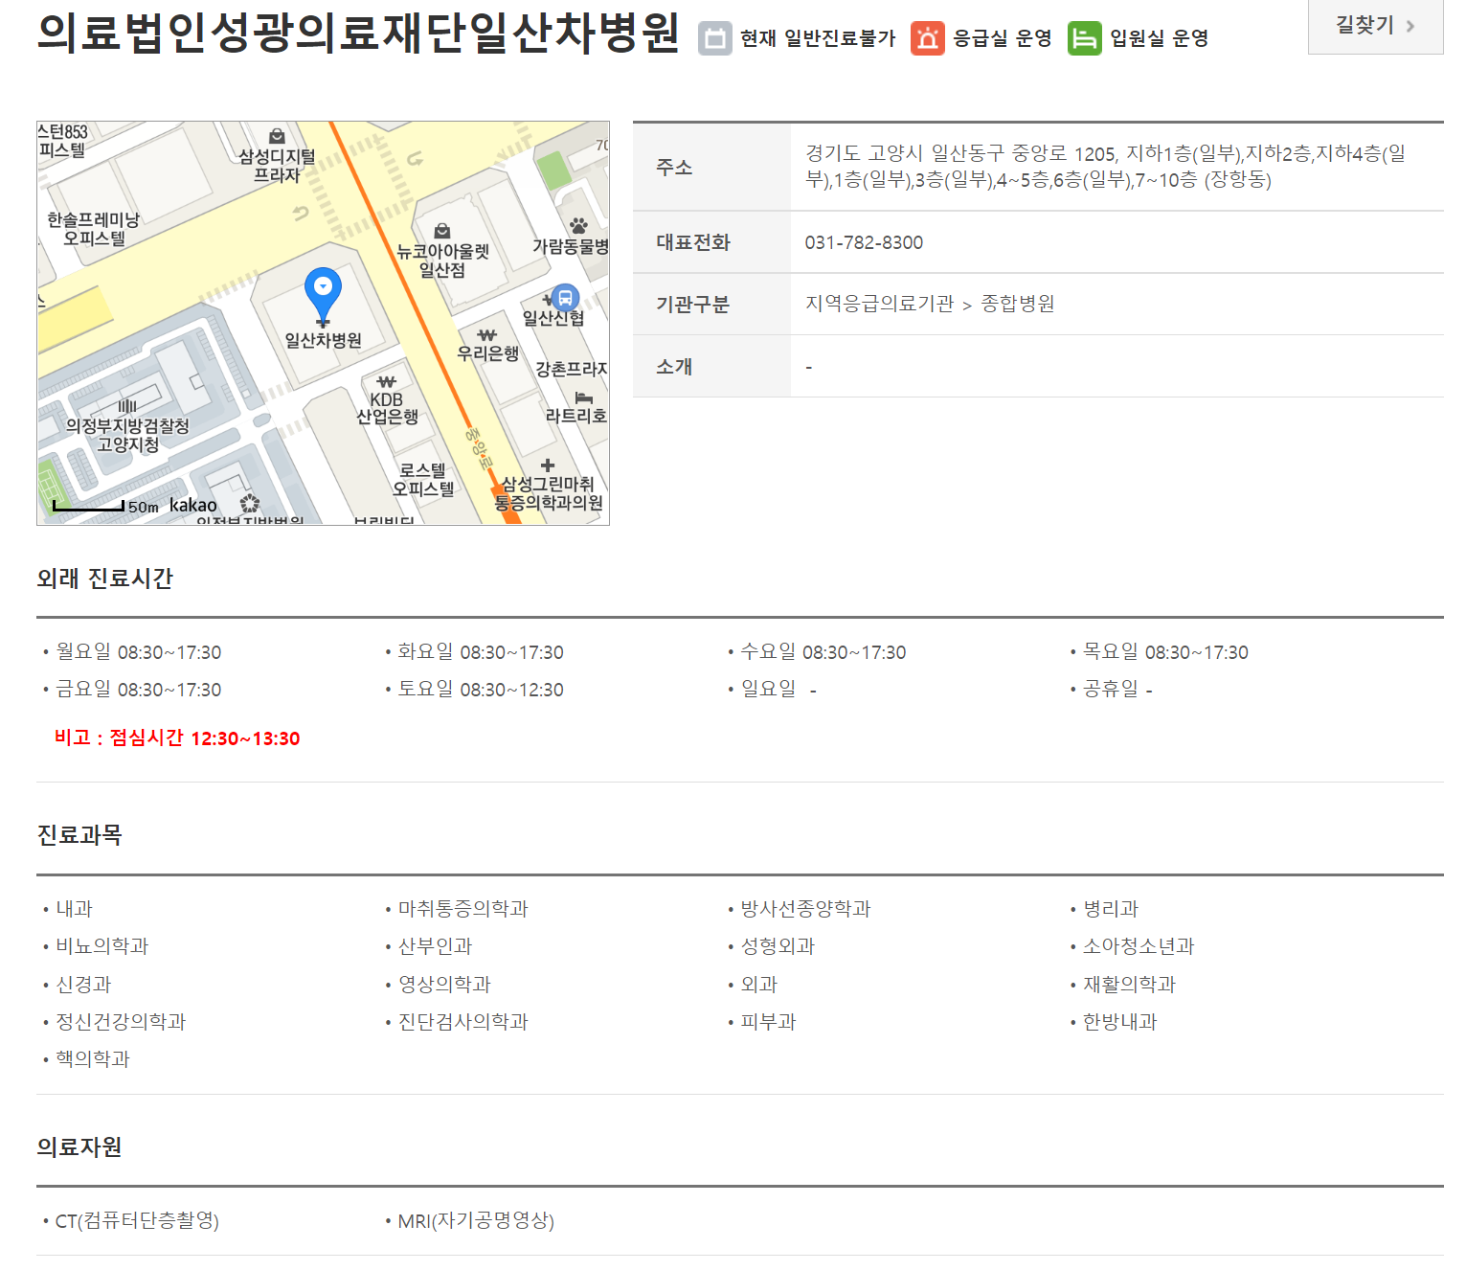This screenshot has width=1466, height=1271.
Task: Click 뉴코아아울렛 shopping bag icon
Action: tap(441, 231)
